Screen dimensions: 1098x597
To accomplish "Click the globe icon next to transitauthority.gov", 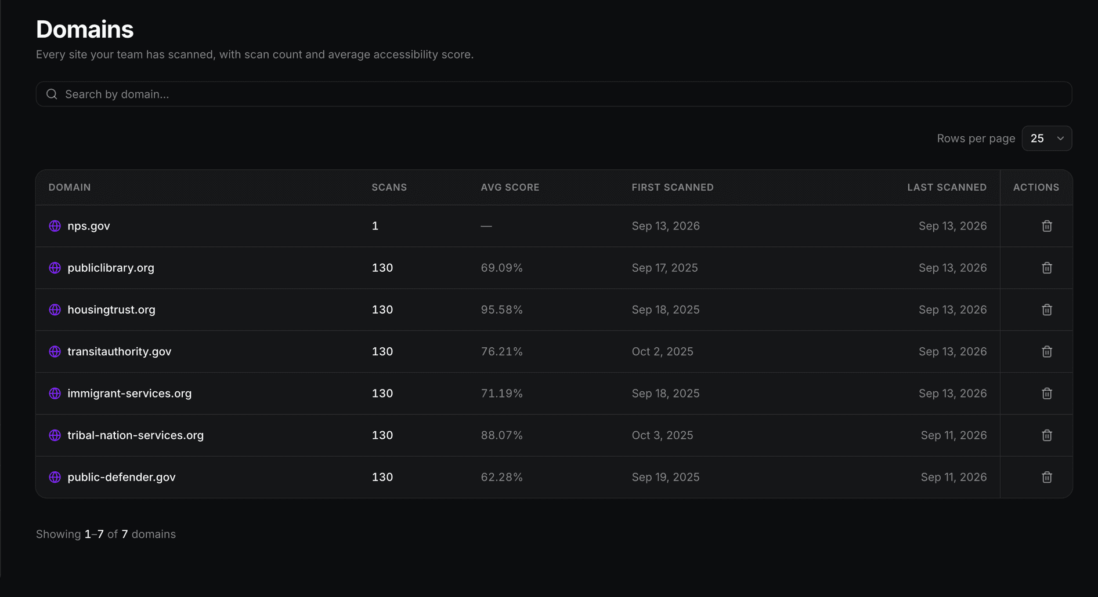I will pos(55,351).
